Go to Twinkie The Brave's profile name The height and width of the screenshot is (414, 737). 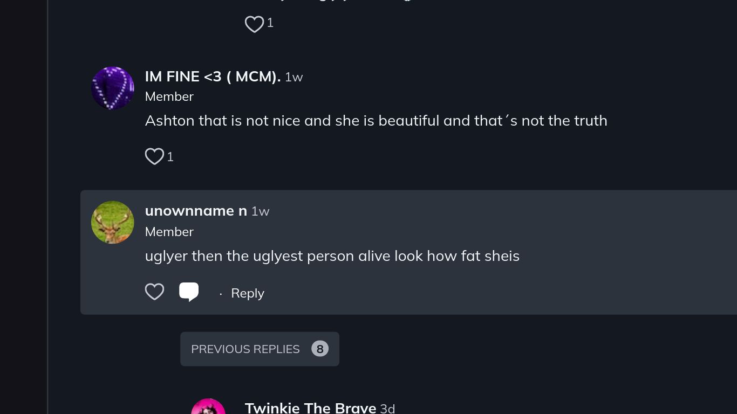[310, 408]
